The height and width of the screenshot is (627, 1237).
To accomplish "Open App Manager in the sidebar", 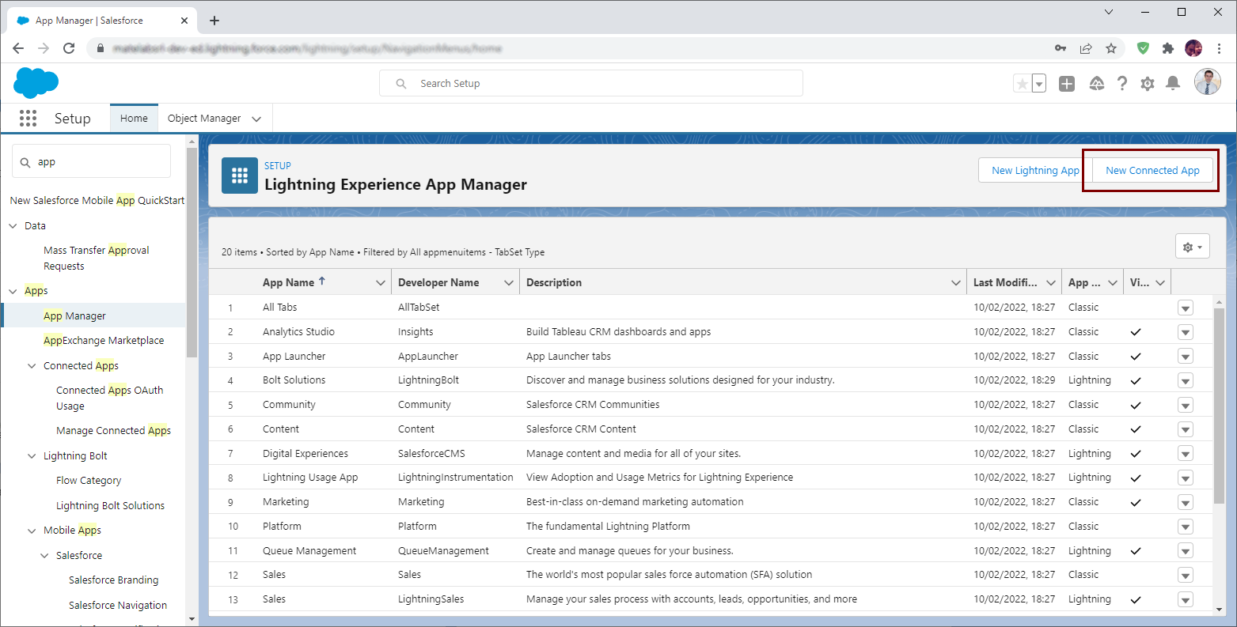I will coord(74,315).
